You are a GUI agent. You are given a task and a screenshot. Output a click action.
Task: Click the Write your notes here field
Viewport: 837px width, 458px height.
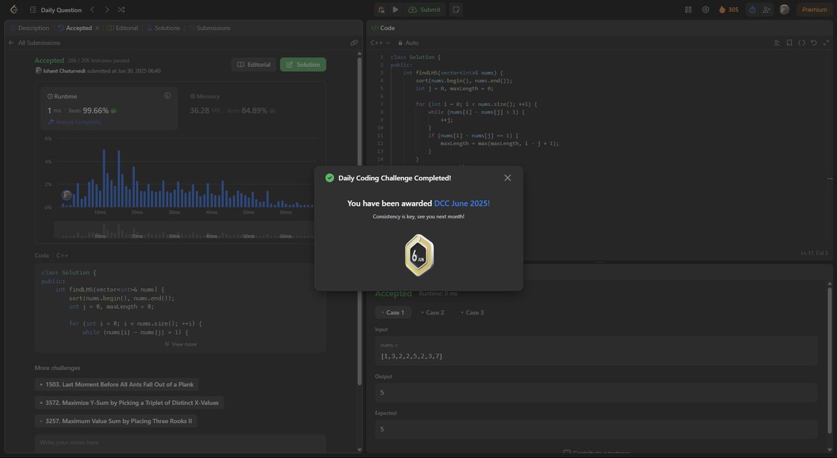click(x=180, y=445)
